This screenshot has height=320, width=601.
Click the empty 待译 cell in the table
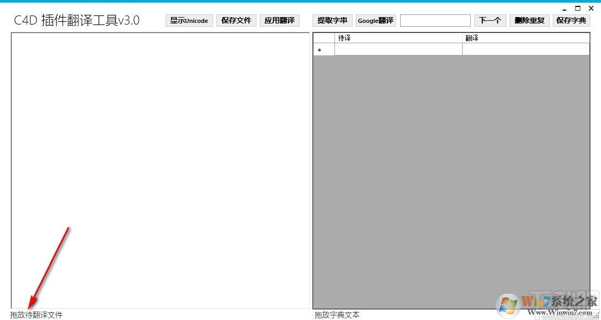click(x=398, y=49)
